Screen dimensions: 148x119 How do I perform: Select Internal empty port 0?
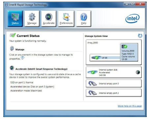coord(114,83)
